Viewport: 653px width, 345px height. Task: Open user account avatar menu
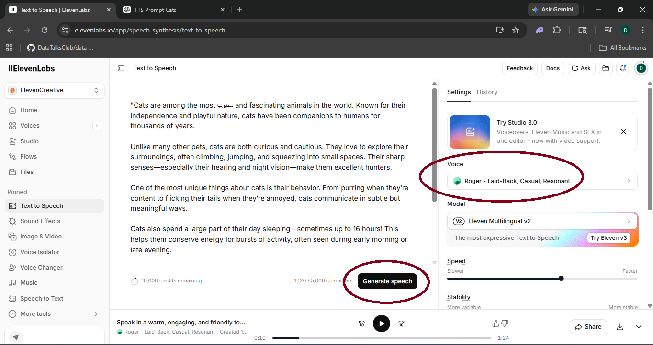coord(641,68)
